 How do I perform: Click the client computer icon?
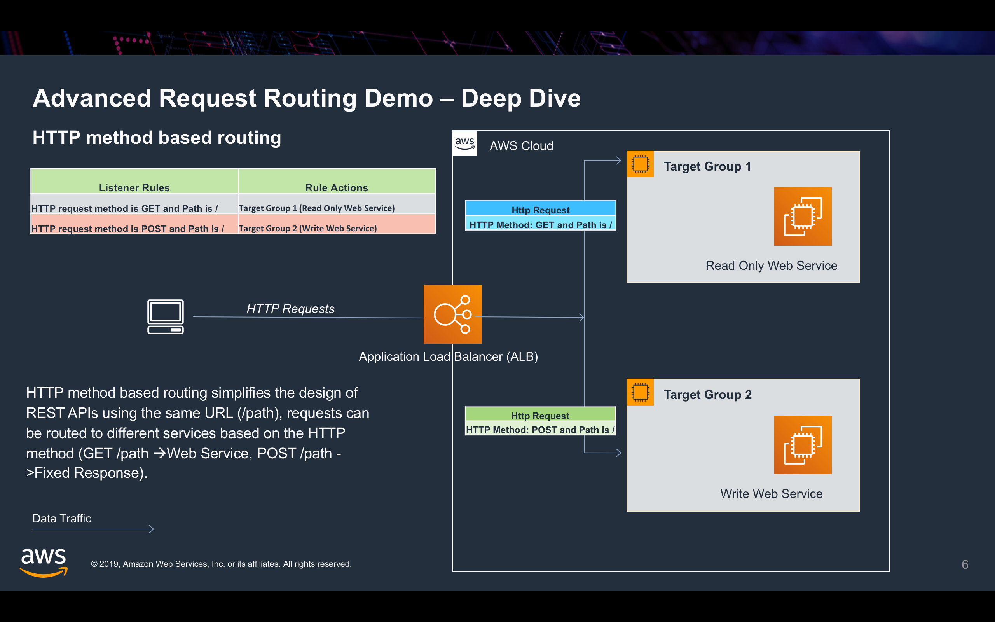pos(165,316)
